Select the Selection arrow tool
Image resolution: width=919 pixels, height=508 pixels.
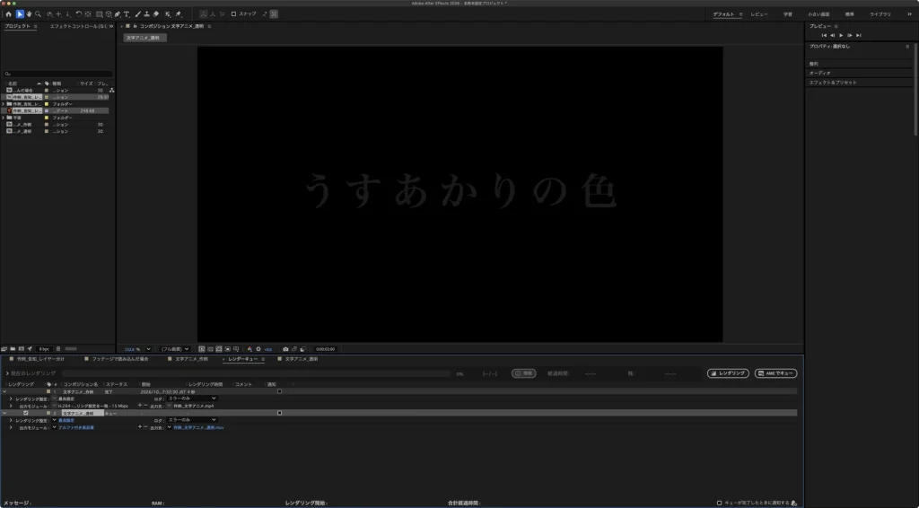pyautogui.click(x=20, y=14)
